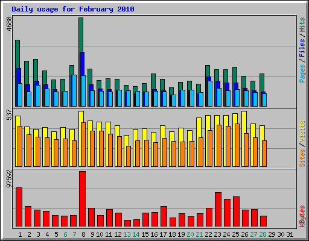Click day 31 on the x-axis
The image size is (309, 241).
[x=290, y=234]
